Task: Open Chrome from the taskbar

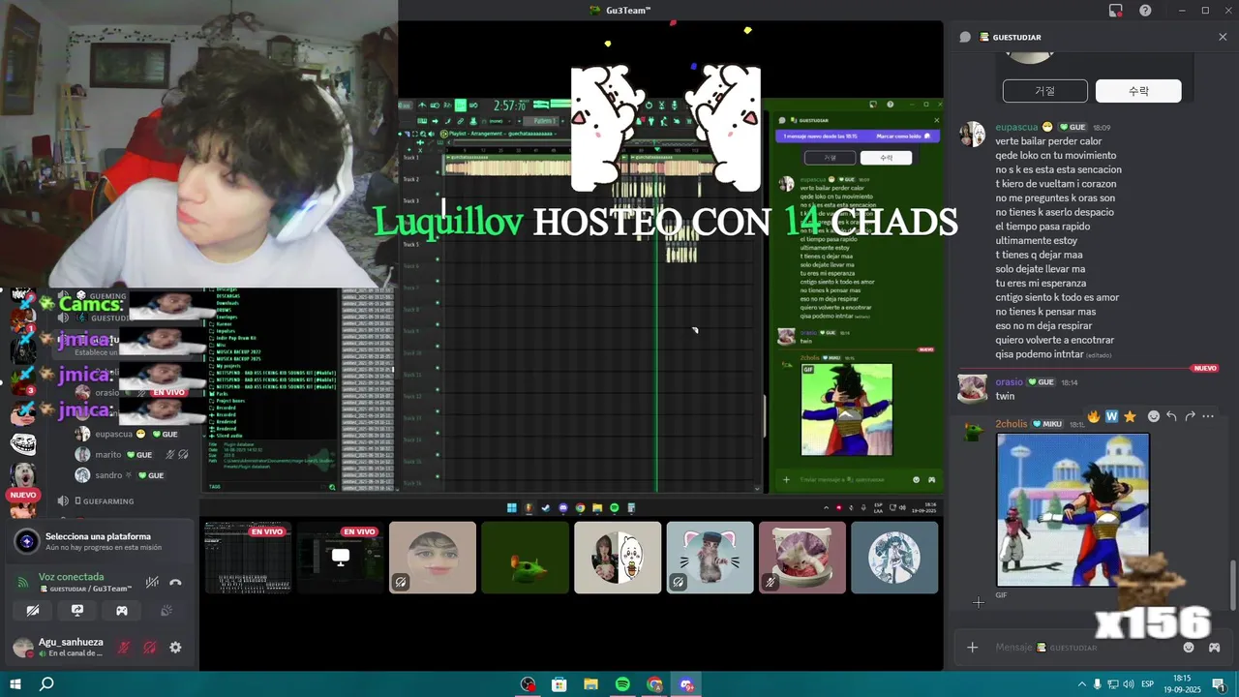Action: click(654, 684)
